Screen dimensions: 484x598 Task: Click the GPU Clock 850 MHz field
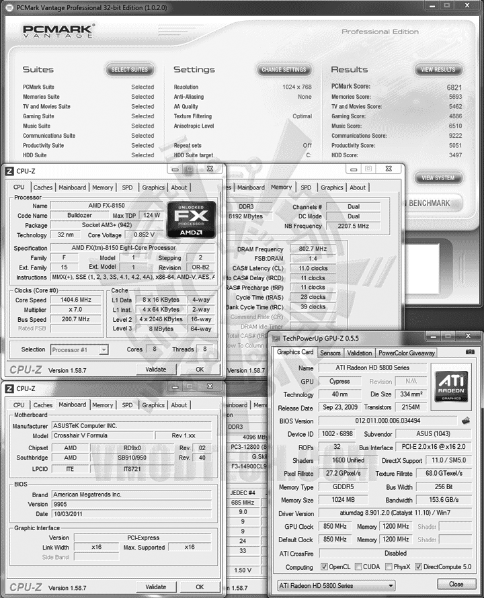pyautogui.click(x=335, y=526)
